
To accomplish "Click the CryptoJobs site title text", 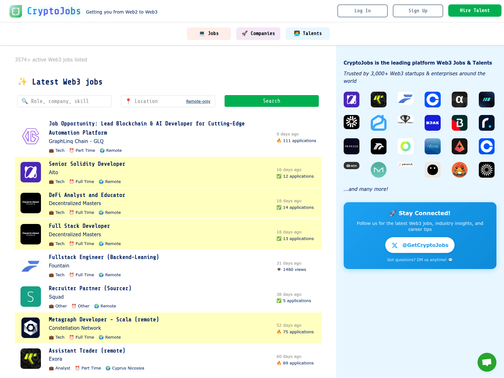I will 54,11.
